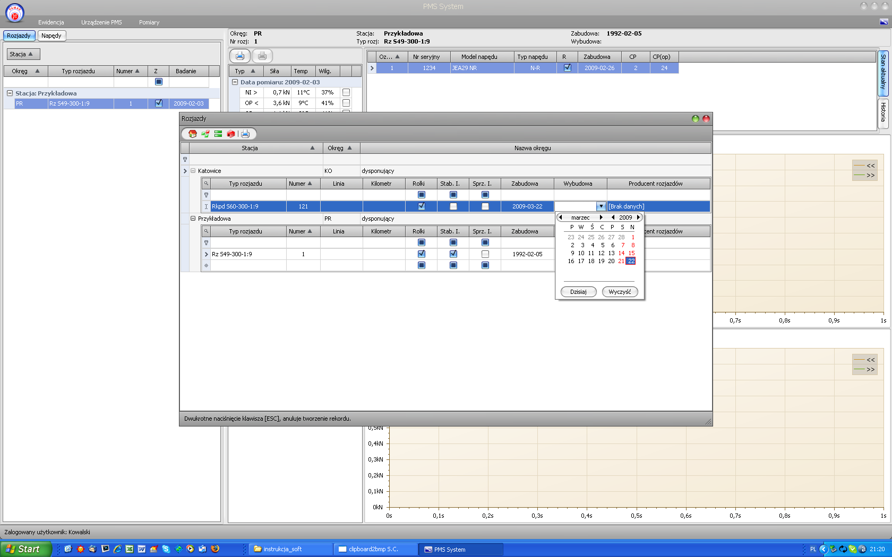Click lower chart's >> button
892x557 pixels.
[865, 369]
